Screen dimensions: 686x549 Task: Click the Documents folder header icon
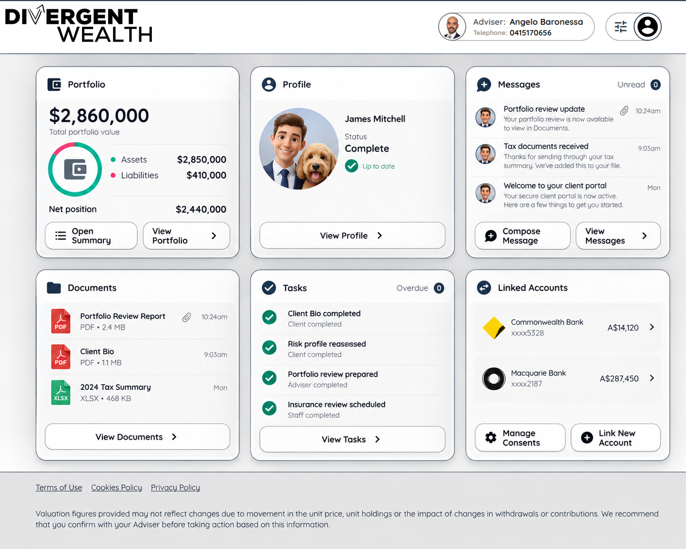54,288
